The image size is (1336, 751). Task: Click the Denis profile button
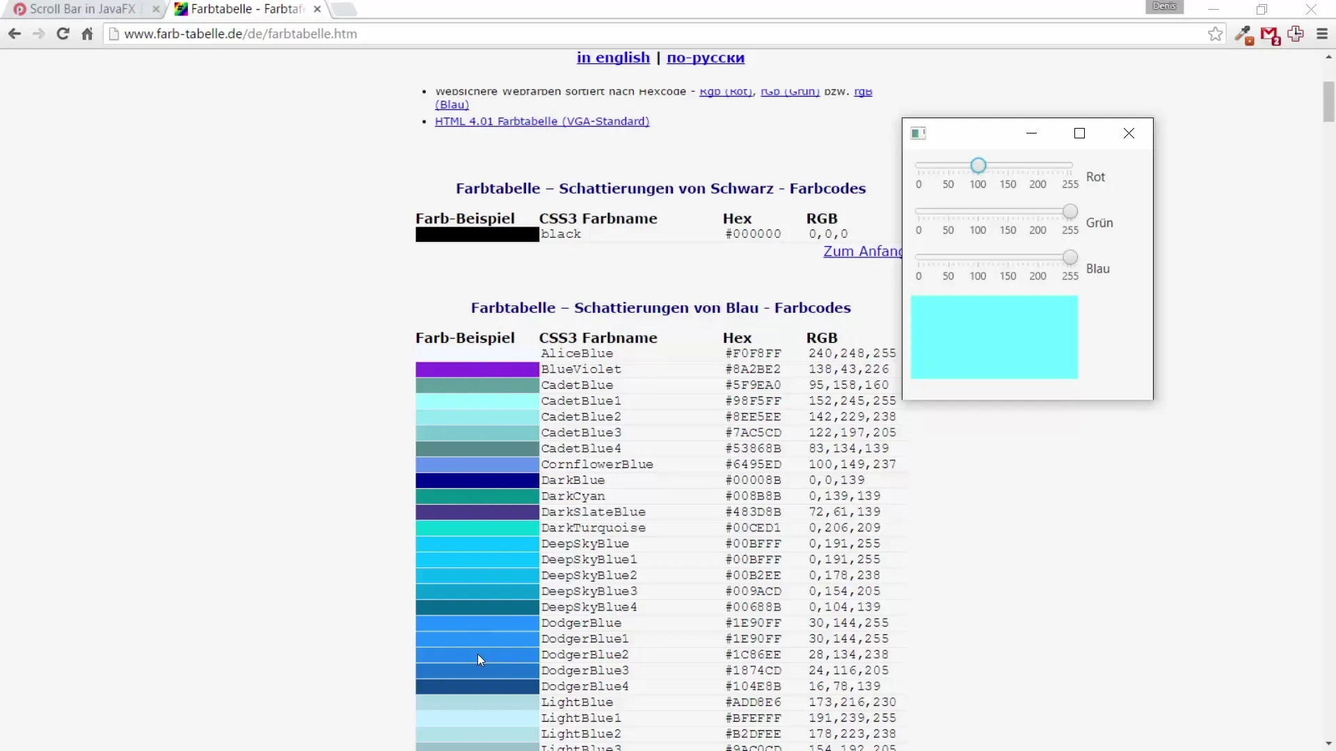[1164, 6]
